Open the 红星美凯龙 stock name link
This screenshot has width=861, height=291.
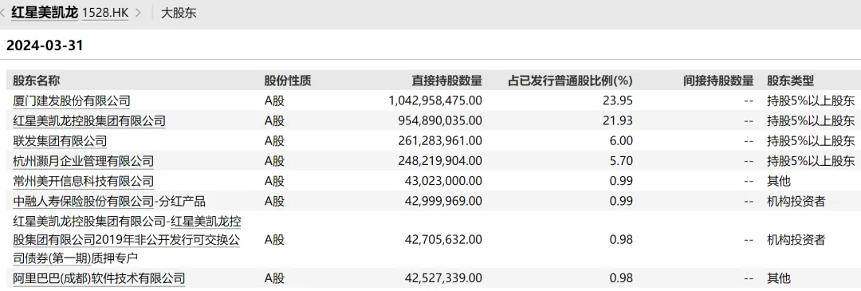pyautogui.click(x=45, y=12)
